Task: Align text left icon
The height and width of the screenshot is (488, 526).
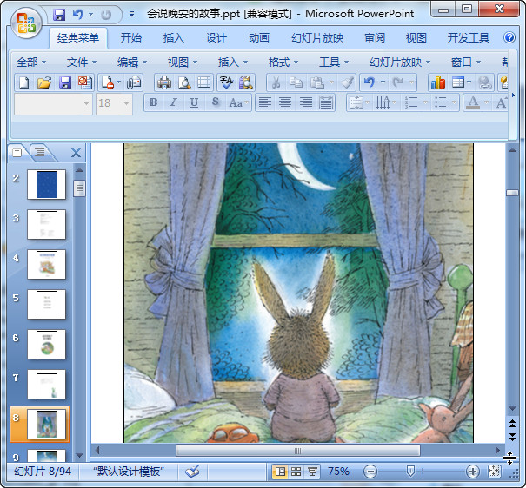Action: coord(264,102)
